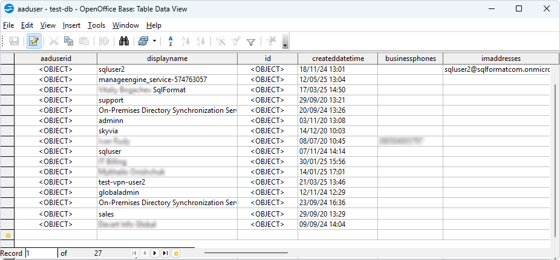
Task: Click the date 23/09/24 16:36 cell
Action: click(338, 203)
